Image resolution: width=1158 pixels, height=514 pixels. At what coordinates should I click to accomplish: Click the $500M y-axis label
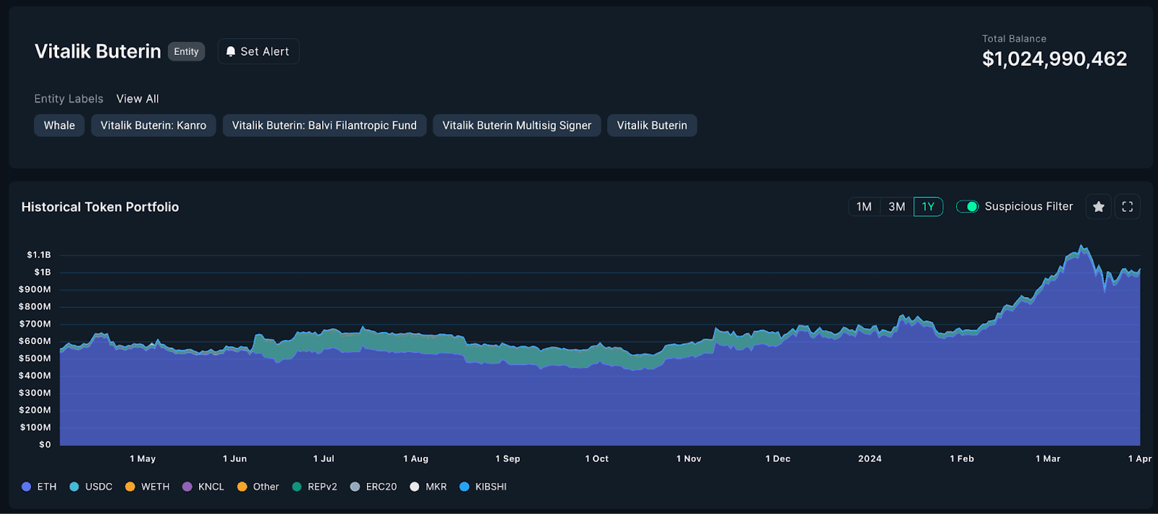tap(35, 359)
